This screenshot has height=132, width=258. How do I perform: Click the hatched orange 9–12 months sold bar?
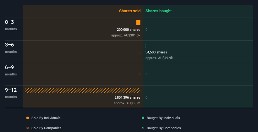[83, 91]
